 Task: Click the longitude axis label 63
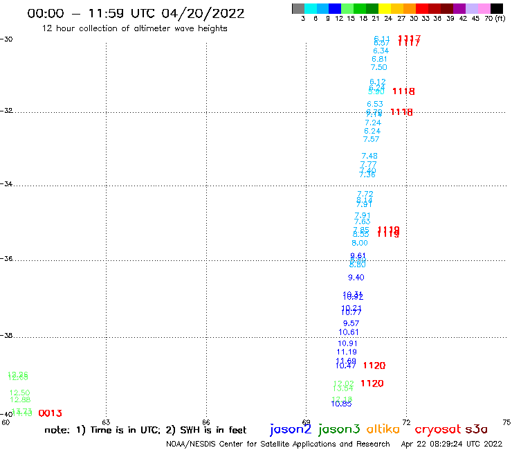(x=106, y=422)
